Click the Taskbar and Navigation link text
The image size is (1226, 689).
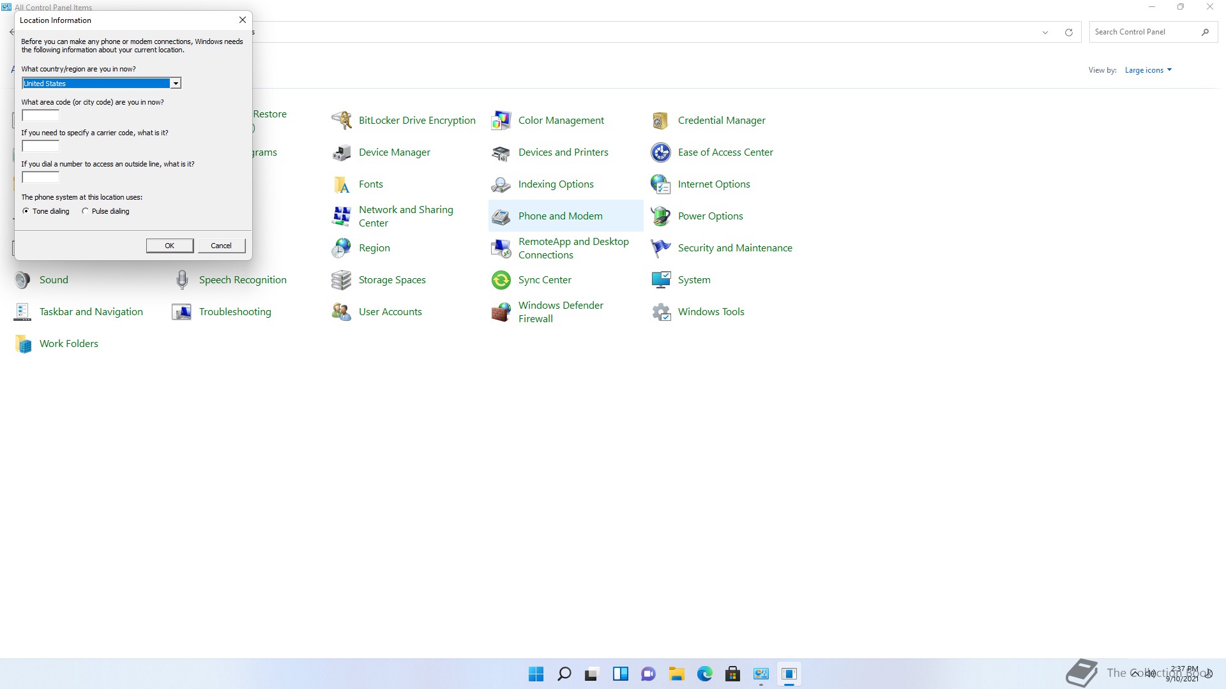coord(91,311)
